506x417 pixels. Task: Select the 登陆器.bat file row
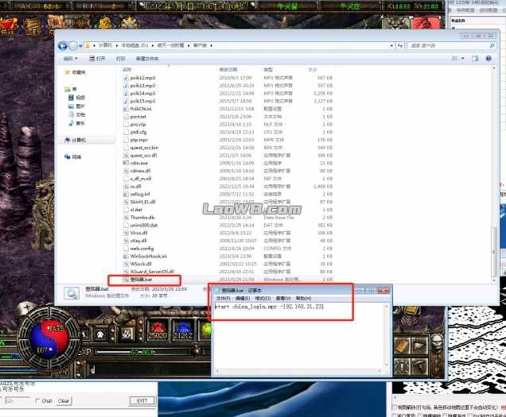coord(228,280)
